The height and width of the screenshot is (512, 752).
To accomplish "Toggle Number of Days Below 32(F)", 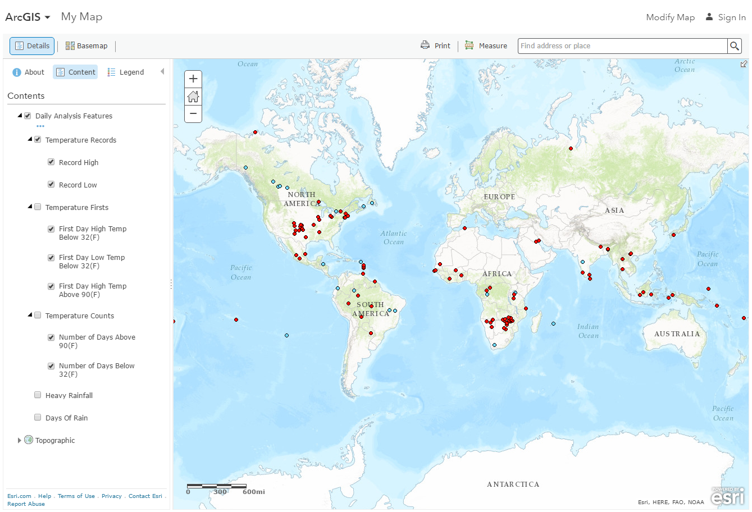I will click(x=51, y=366).
